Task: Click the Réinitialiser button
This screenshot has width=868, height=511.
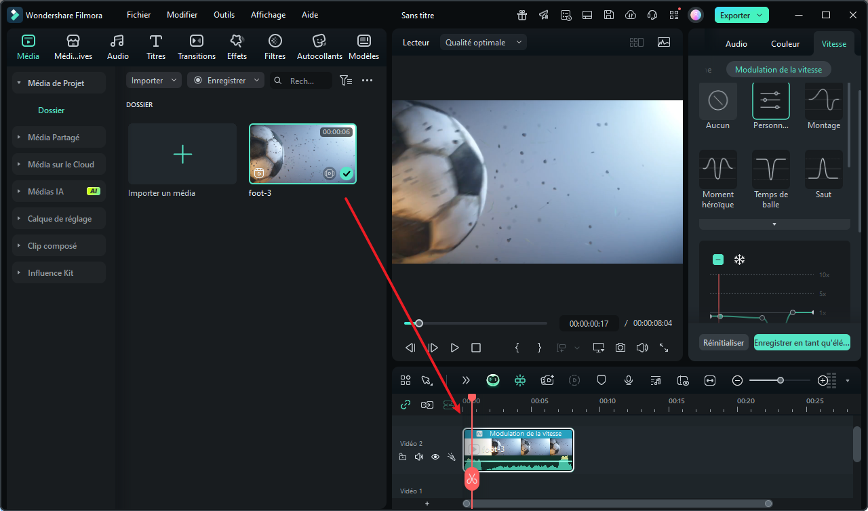Action: [x=724, y=342]
